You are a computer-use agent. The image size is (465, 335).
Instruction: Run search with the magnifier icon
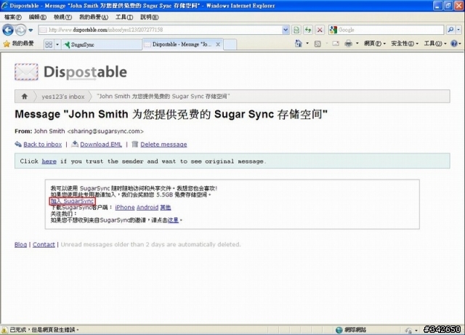click(450, 30)
